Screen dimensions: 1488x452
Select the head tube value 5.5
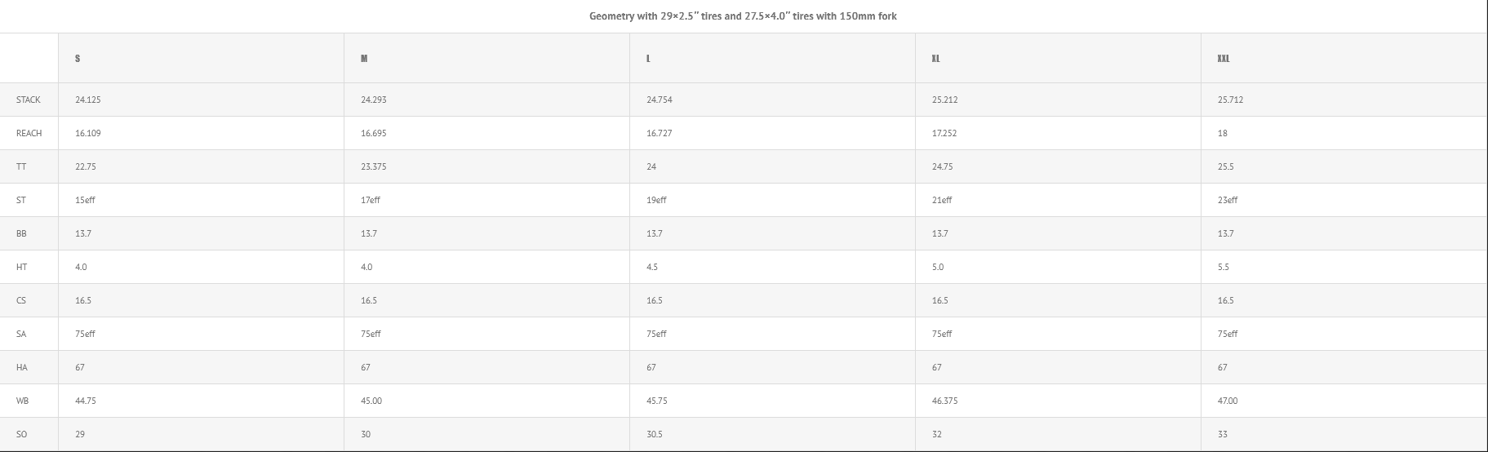tap(1224, 267)
